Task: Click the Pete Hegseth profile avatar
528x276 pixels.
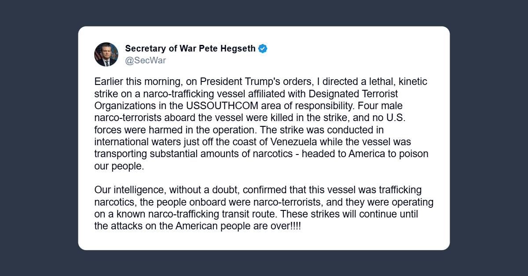Action: point(106,55)
